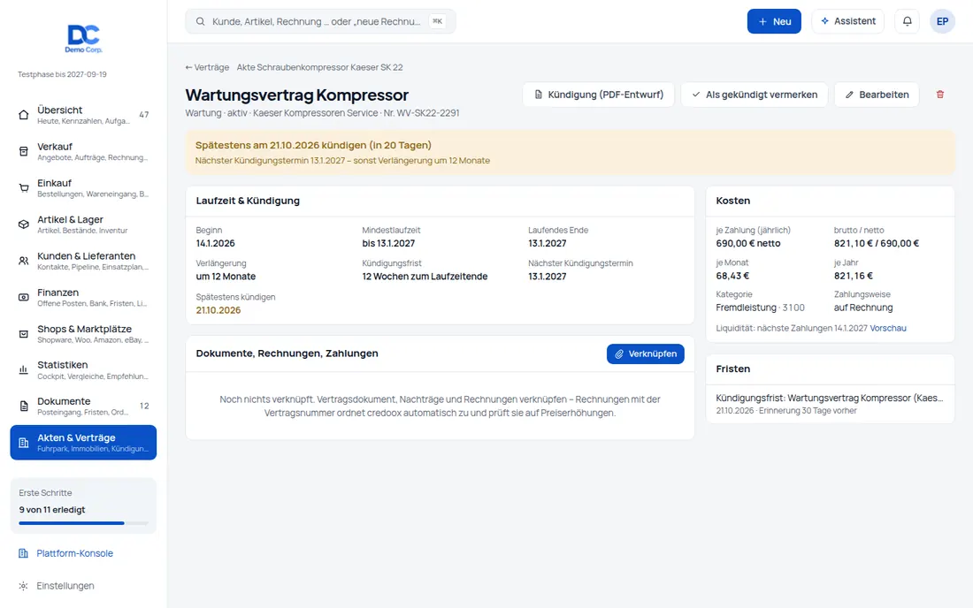Click Als gekündigt vermerken
The image size is (973, 608).
pos(755,95)
